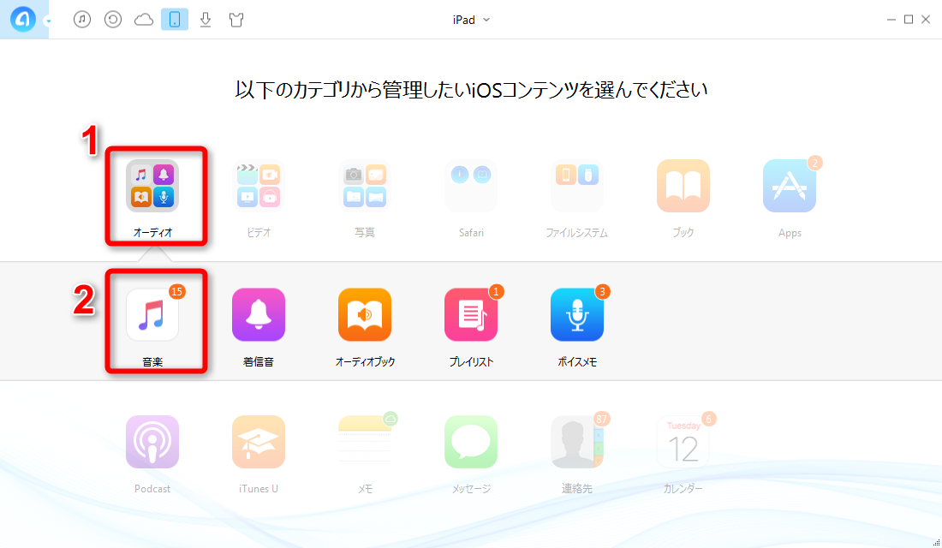Switch to iCloud content via cloud icon

[x=144, y=20]
